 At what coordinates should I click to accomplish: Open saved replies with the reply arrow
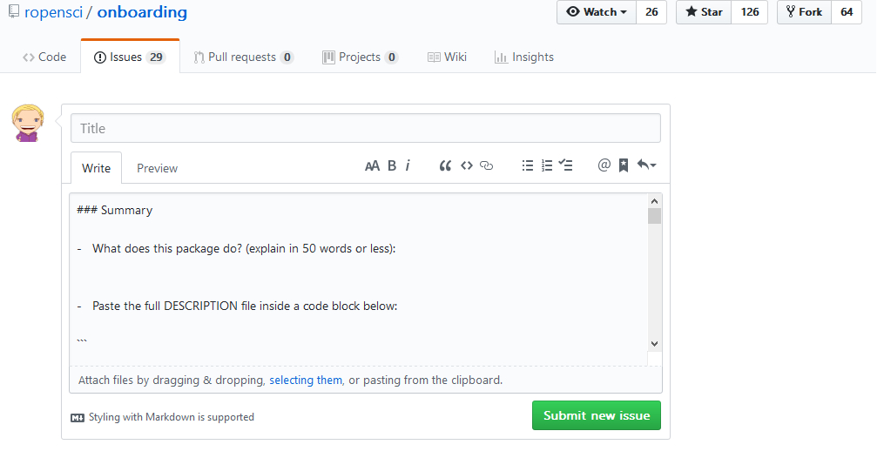646,165
